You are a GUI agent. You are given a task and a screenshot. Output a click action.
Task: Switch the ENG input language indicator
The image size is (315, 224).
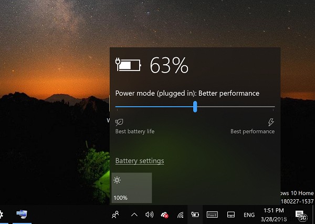[x=249, y=215]
